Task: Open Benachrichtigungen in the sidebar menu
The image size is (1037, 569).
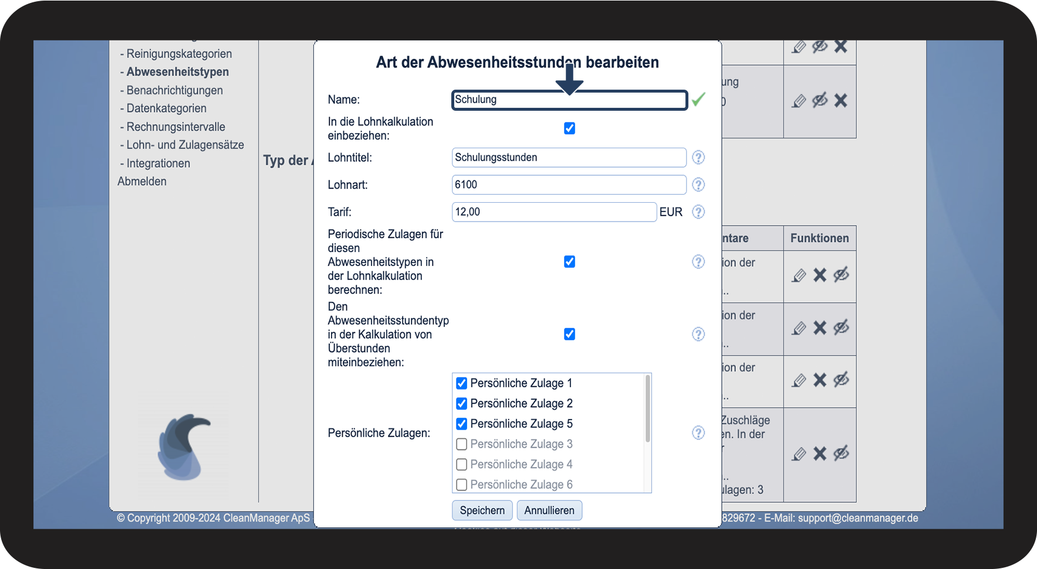Action: click(x=174, y=90)
